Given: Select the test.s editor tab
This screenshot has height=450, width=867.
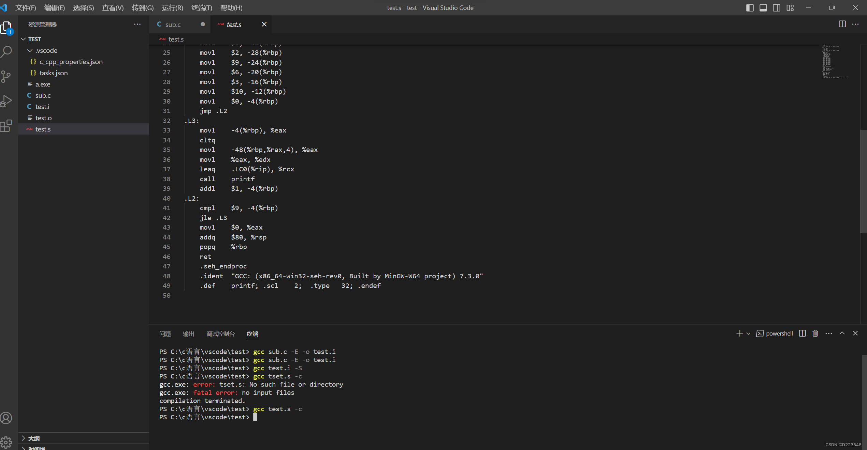Looking at the screenshot, I should 241,24.
